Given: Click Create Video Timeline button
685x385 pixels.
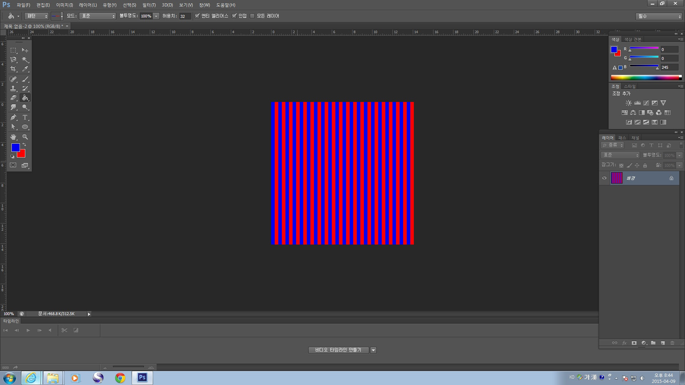Looking at the screenshot, I should point(338,350).
